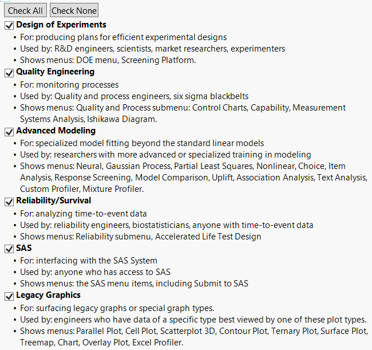
Task: Untick the Reliability/Survival checkbox
Action: click(9, 201)
